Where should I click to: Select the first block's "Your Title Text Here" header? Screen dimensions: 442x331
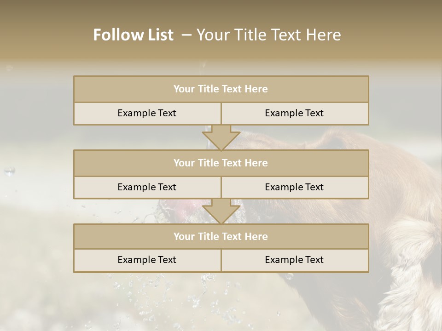221,89
